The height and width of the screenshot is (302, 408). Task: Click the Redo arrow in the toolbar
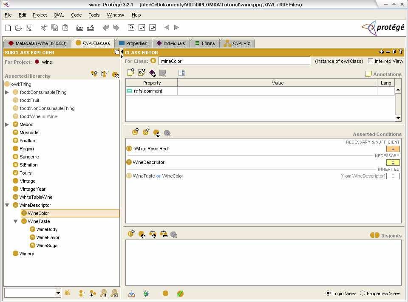(116, 27)
